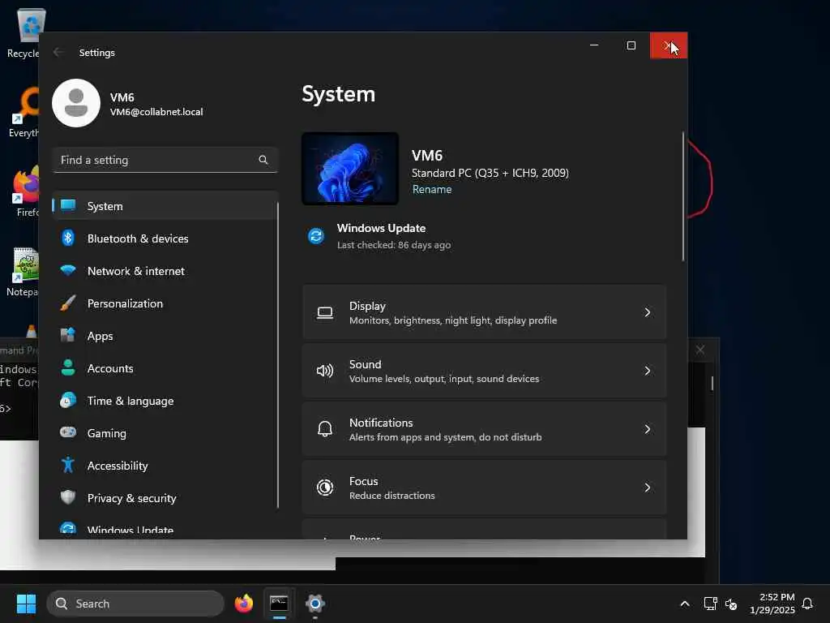Click the Network wifi icon in sidebar

point(68,270)
